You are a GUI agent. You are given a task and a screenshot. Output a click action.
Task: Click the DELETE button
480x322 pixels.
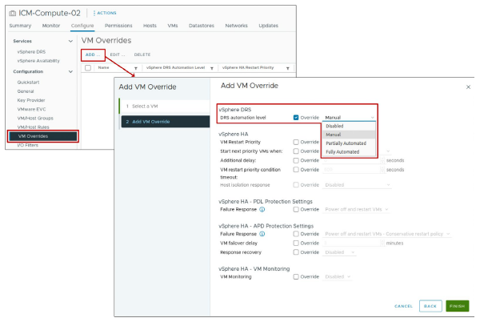142,54
